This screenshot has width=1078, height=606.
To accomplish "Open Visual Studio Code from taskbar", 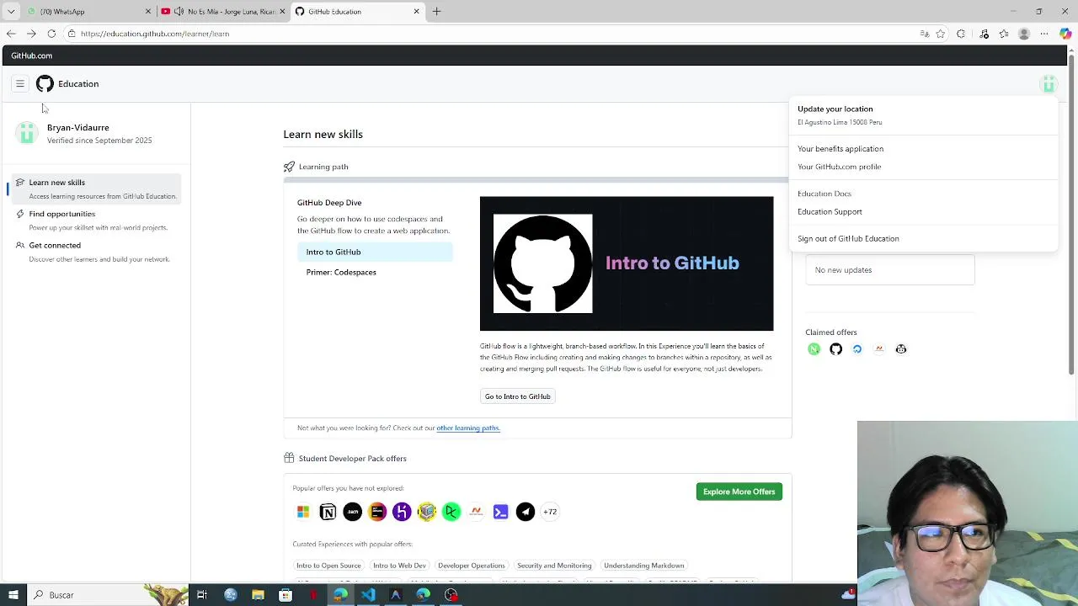I will click(x=368, y=595).
